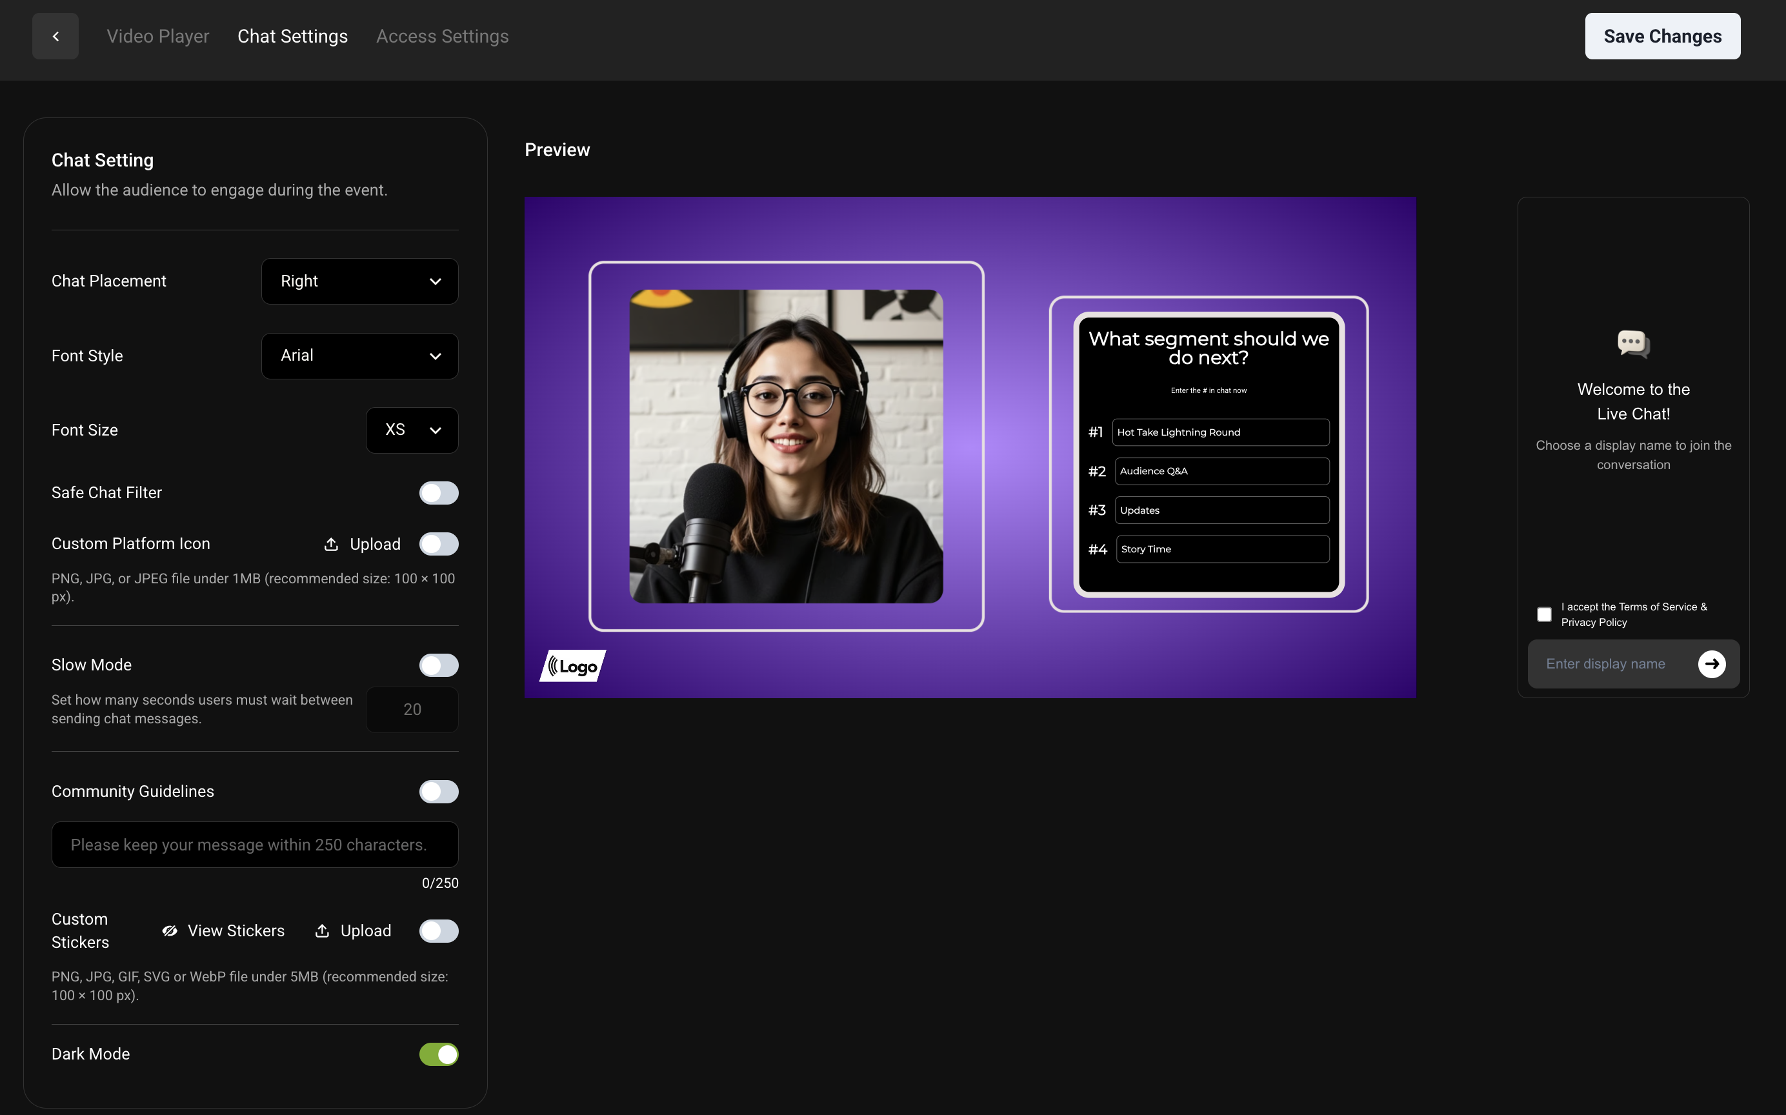Switch to the Access Settings tab

tap(443, 36)
